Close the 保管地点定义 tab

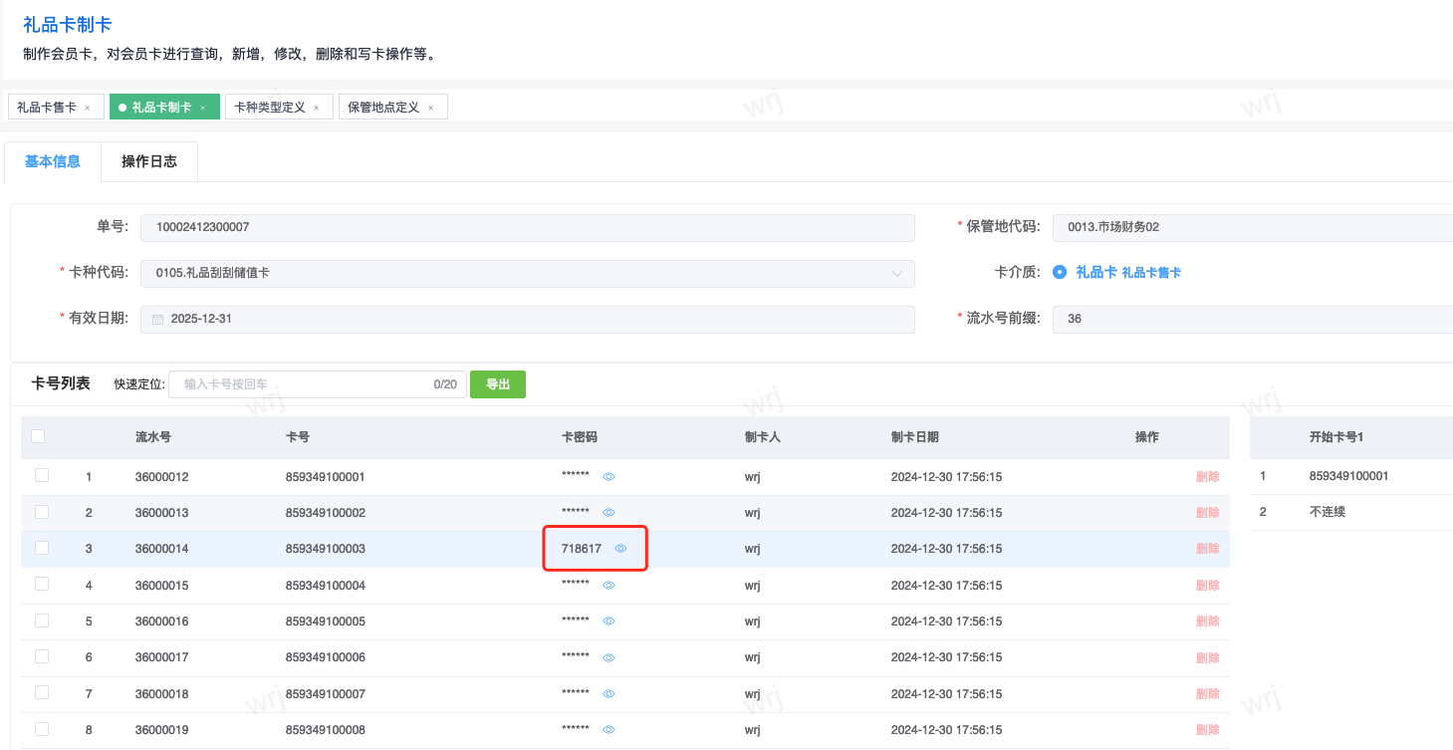(431, 108)
